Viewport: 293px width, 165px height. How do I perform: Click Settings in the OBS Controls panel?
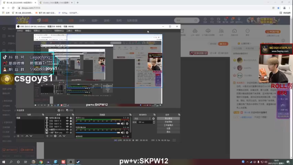coord(168,129)
